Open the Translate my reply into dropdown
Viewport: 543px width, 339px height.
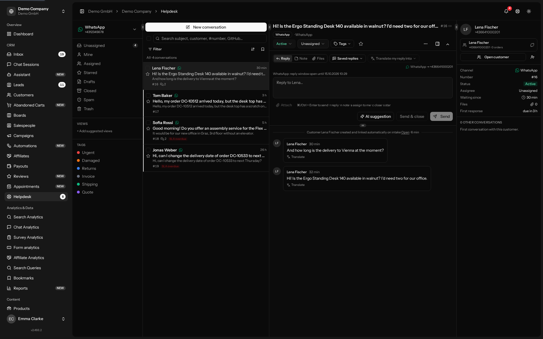click(393, 58)
